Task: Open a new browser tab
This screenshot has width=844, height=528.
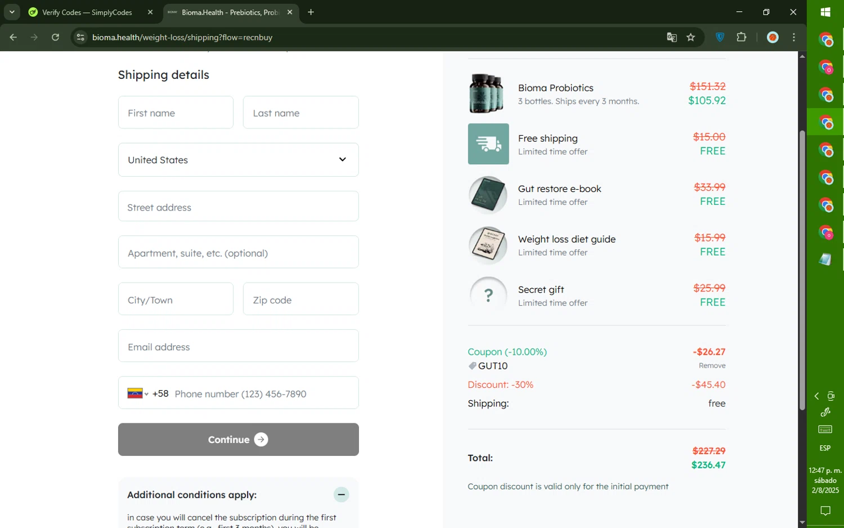Action: [311, 12]
